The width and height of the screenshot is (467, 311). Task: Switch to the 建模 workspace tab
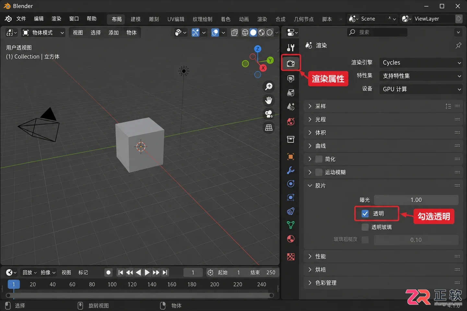[x=136, y=19]
